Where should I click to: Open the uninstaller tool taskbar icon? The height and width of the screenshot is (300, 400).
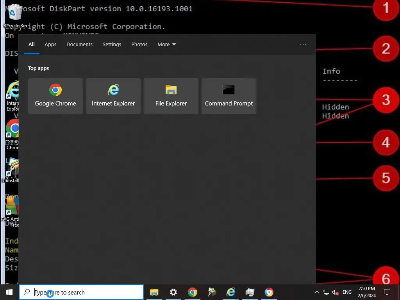(212, 292)
